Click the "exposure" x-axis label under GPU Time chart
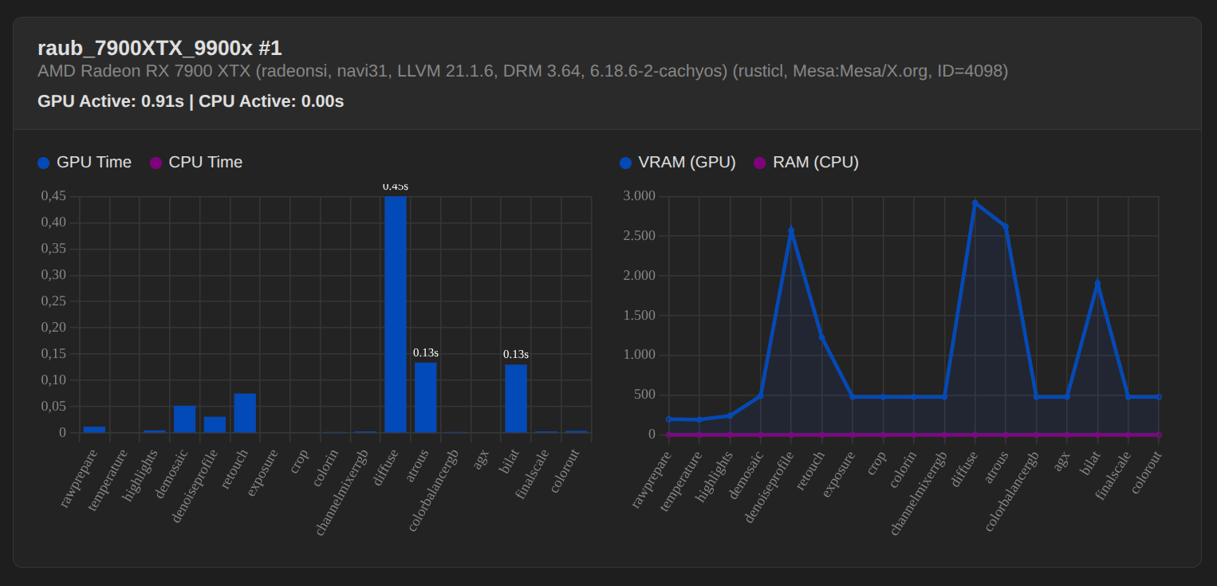The image size is (1217, 586). [x=263, y=473]
